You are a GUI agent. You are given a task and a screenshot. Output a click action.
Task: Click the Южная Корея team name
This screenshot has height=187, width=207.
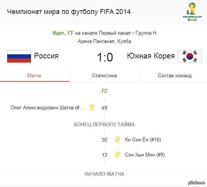(151, 56)
